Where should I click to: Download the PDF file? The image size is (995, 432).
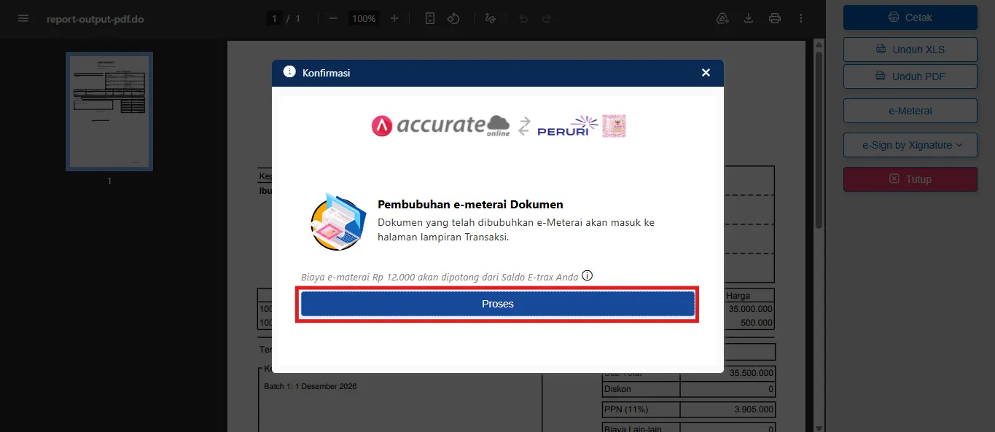(749, 18)
